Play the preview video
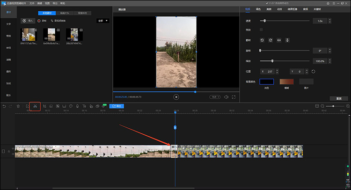This screenshot has width=351, height=190. (176, 97)
